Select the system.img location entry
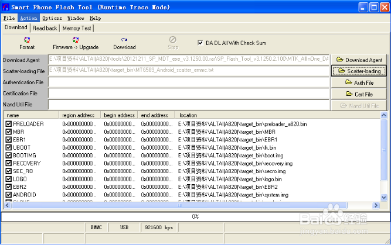The width and height of the screenshot is (391, 245). click(233, 195)
